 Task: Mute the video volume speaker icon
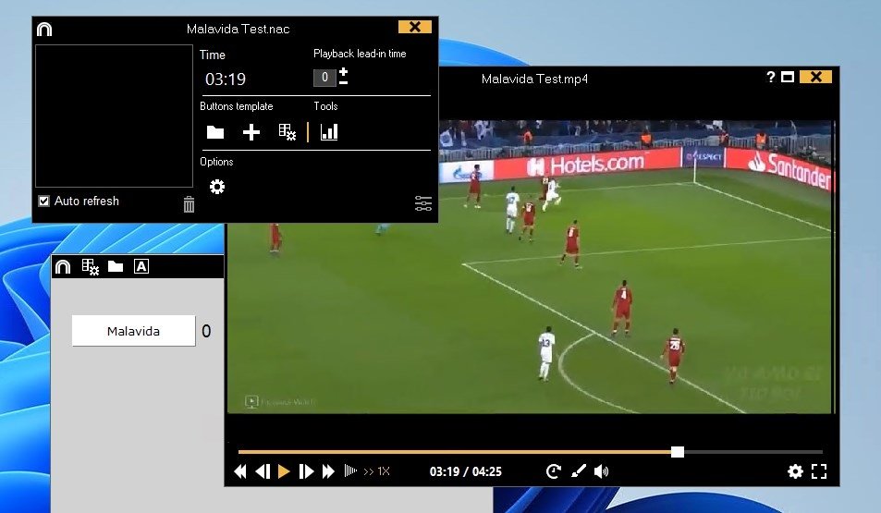point(601,471)
